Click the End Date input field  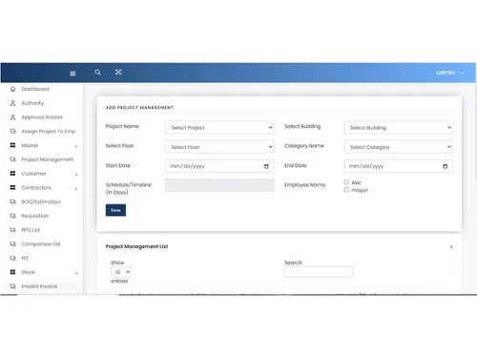399,166
